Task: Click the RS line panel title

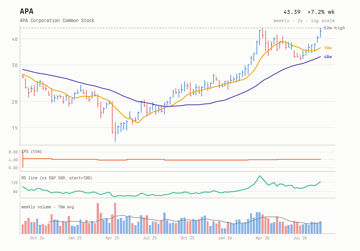Action: point(56,178)
